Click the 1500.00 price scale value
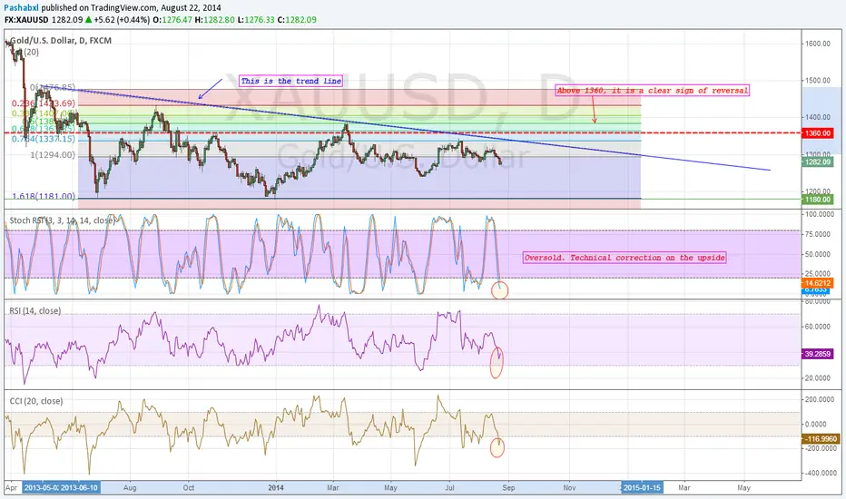This screenshot has width=846, height=499. [819, 81]
